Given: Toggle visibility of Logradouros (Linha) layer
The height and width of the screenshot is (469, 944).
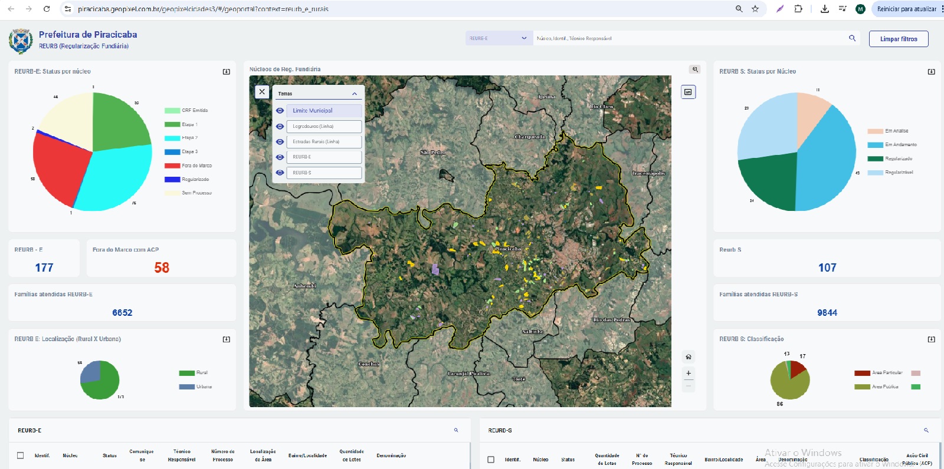Looking at the screenshot, I should click(x=280, y=127).
